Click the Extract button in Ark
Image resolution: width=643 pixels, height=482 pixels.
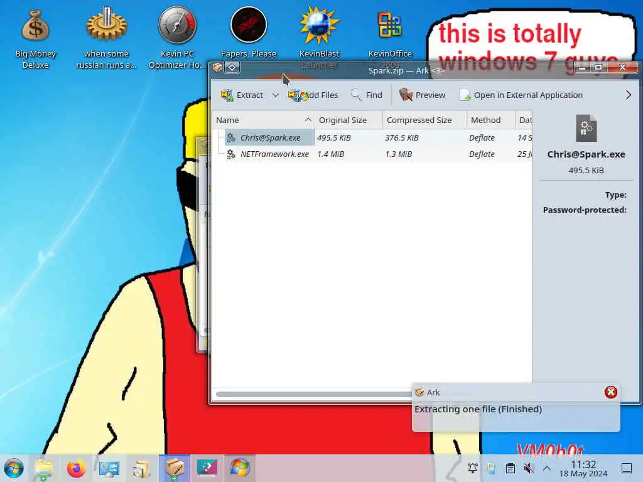click(242, 95)
